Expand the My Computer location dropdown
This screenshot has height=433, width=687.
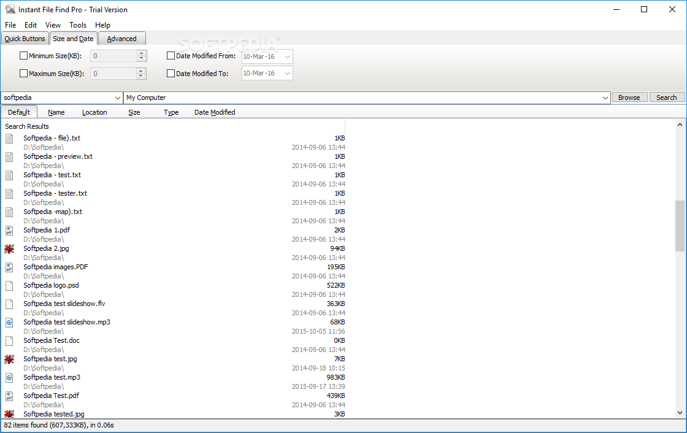605,98
